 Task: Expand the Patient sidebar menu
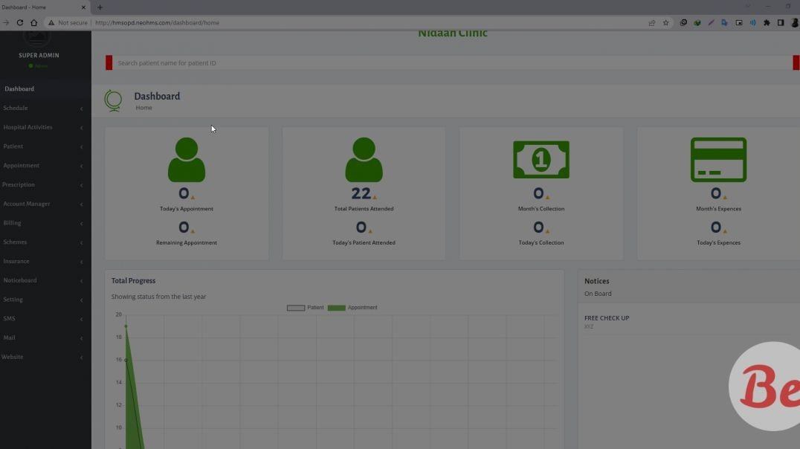(12, 146)
